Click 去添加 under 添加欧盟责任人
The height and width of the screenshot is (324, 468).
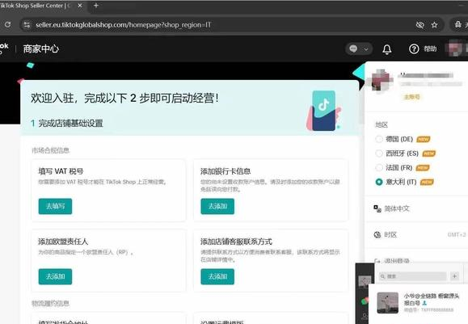tap(55, 276)
